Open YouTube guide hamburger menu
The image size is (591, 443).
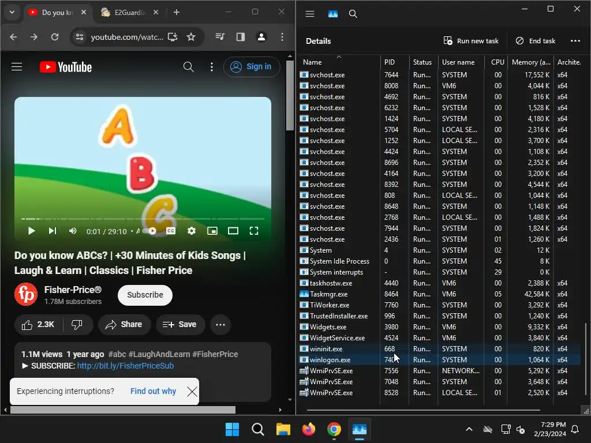pyautogui.click(x=17, y=67)
